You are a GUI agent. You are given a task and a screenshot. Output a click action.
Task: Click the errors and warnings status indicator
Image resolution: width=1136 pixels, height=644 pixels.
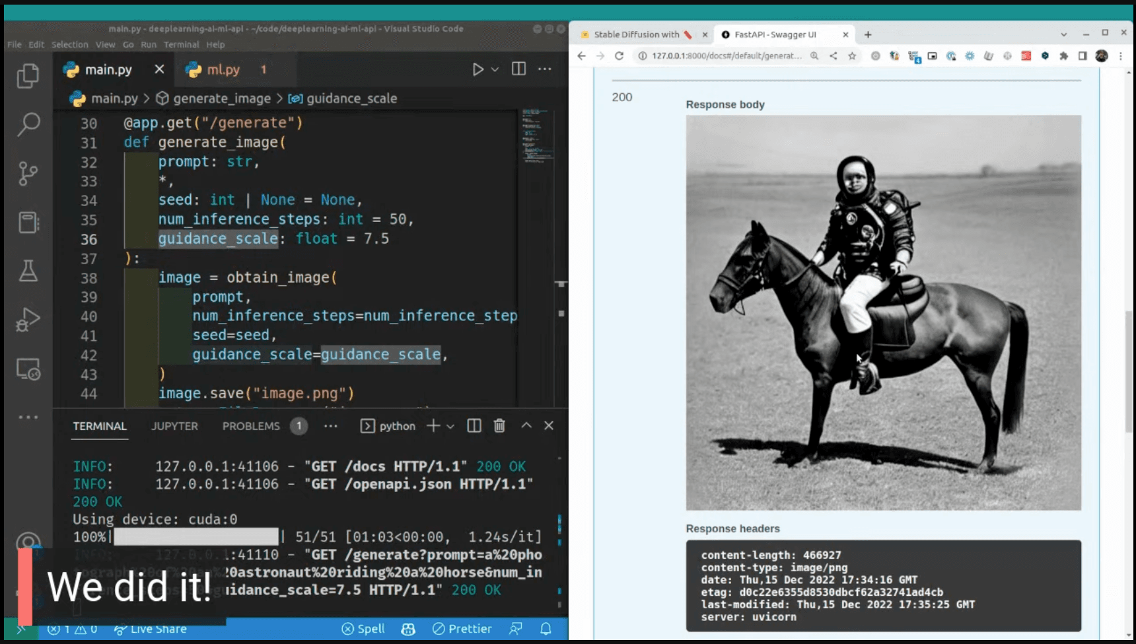72,629
